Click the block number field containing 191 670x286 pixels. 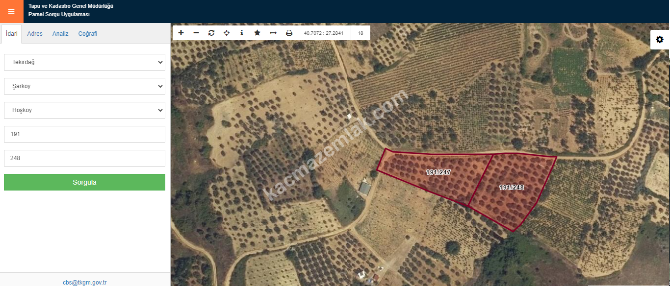tap(84, 134)
